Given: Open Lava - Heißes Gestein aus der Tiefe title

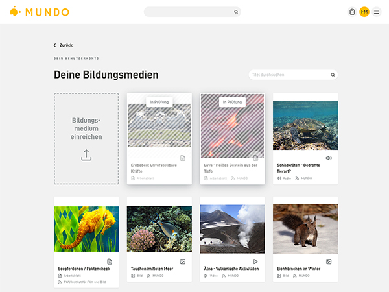Looking at the screenshot, I should click(230, 168).
